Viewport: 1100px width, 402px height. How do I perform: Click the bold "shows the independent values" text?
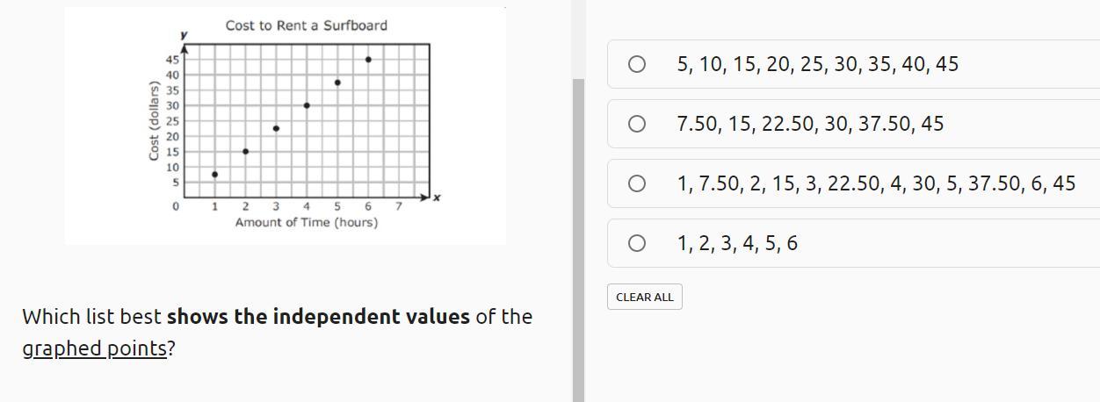click(x=318, y=317)
